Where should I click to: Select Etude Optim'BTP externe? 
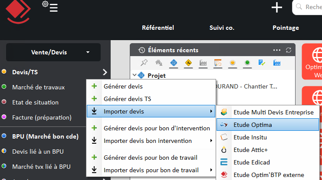tap(268, 175)
